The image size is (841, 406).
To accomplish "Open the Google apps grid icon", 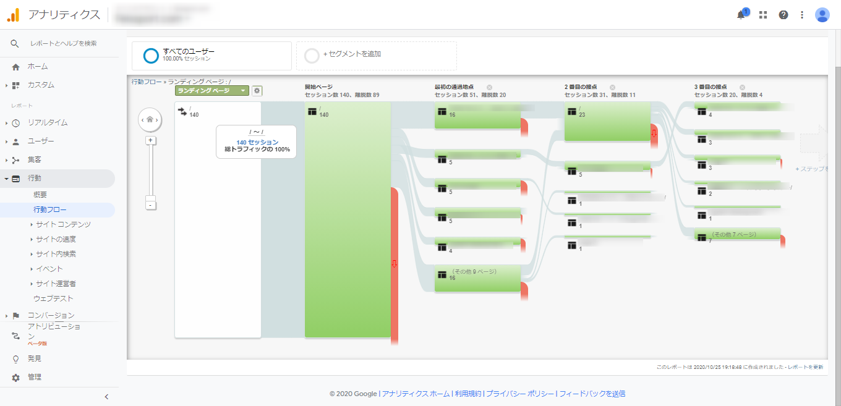I will click(x=763, y=15).
